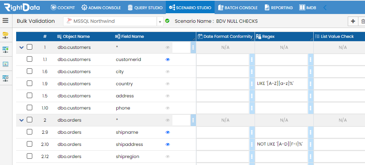Click the shipaddress Regex input cell
The height and width of the screenshot is (165, 365).
(x=281, y=144)
